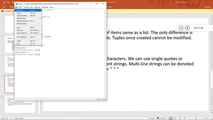
Task: Click code line stud.sort()
Action: (21, 48)
